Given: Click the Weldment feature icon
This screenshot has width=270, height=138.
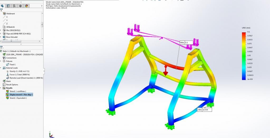Looking at the screenshot, I should [4, 14].
